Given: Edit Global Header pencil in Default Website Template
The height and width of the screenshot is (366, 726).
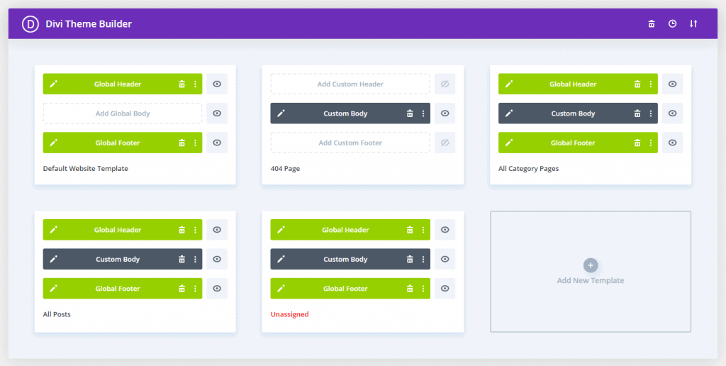Looking at the screenshot, I should (53, 84).
